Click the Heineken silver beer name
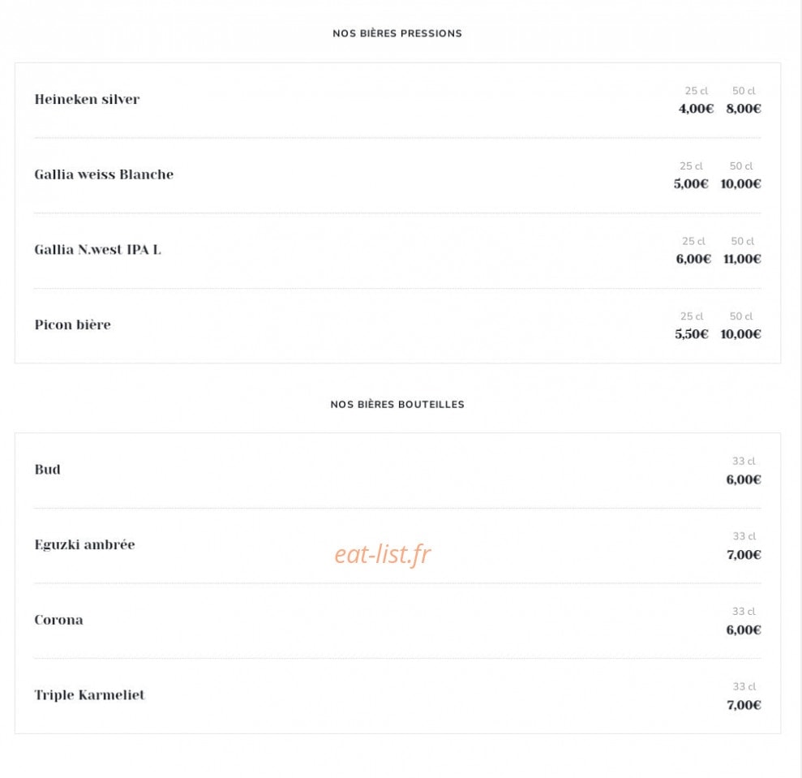The width and height of the screenshot is (802, 778). 87,99
